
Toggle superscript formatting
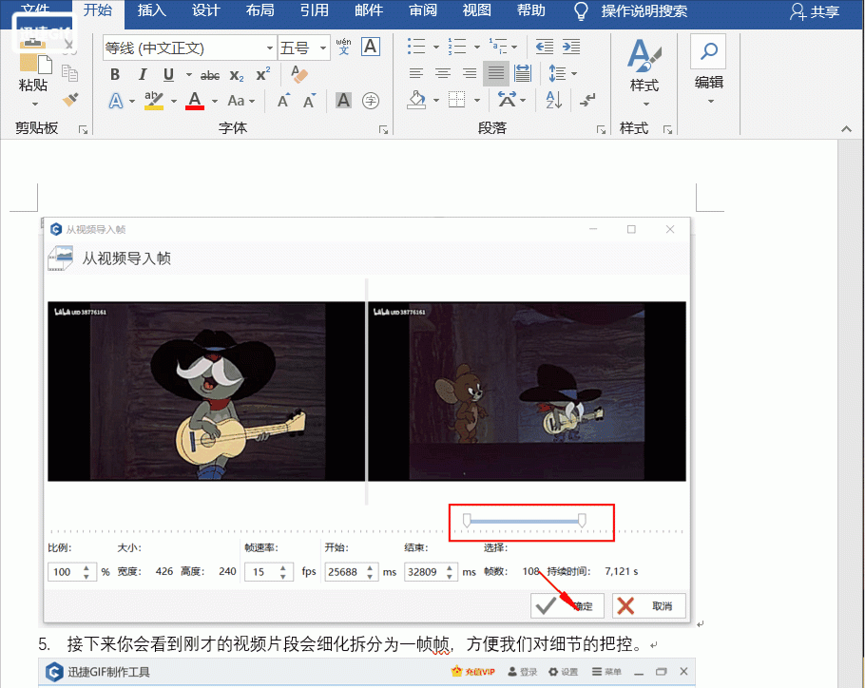pos(263,74)
